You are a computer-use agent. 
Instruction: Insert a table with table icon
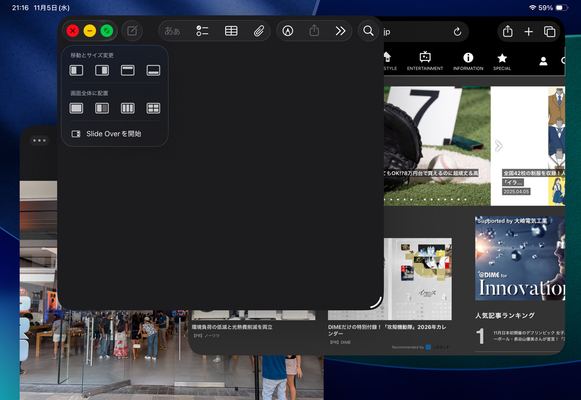pyautogui.click(x=231, y=31)
